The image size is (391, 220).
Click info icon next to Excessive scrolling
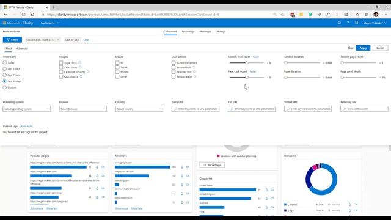(88, 72)
